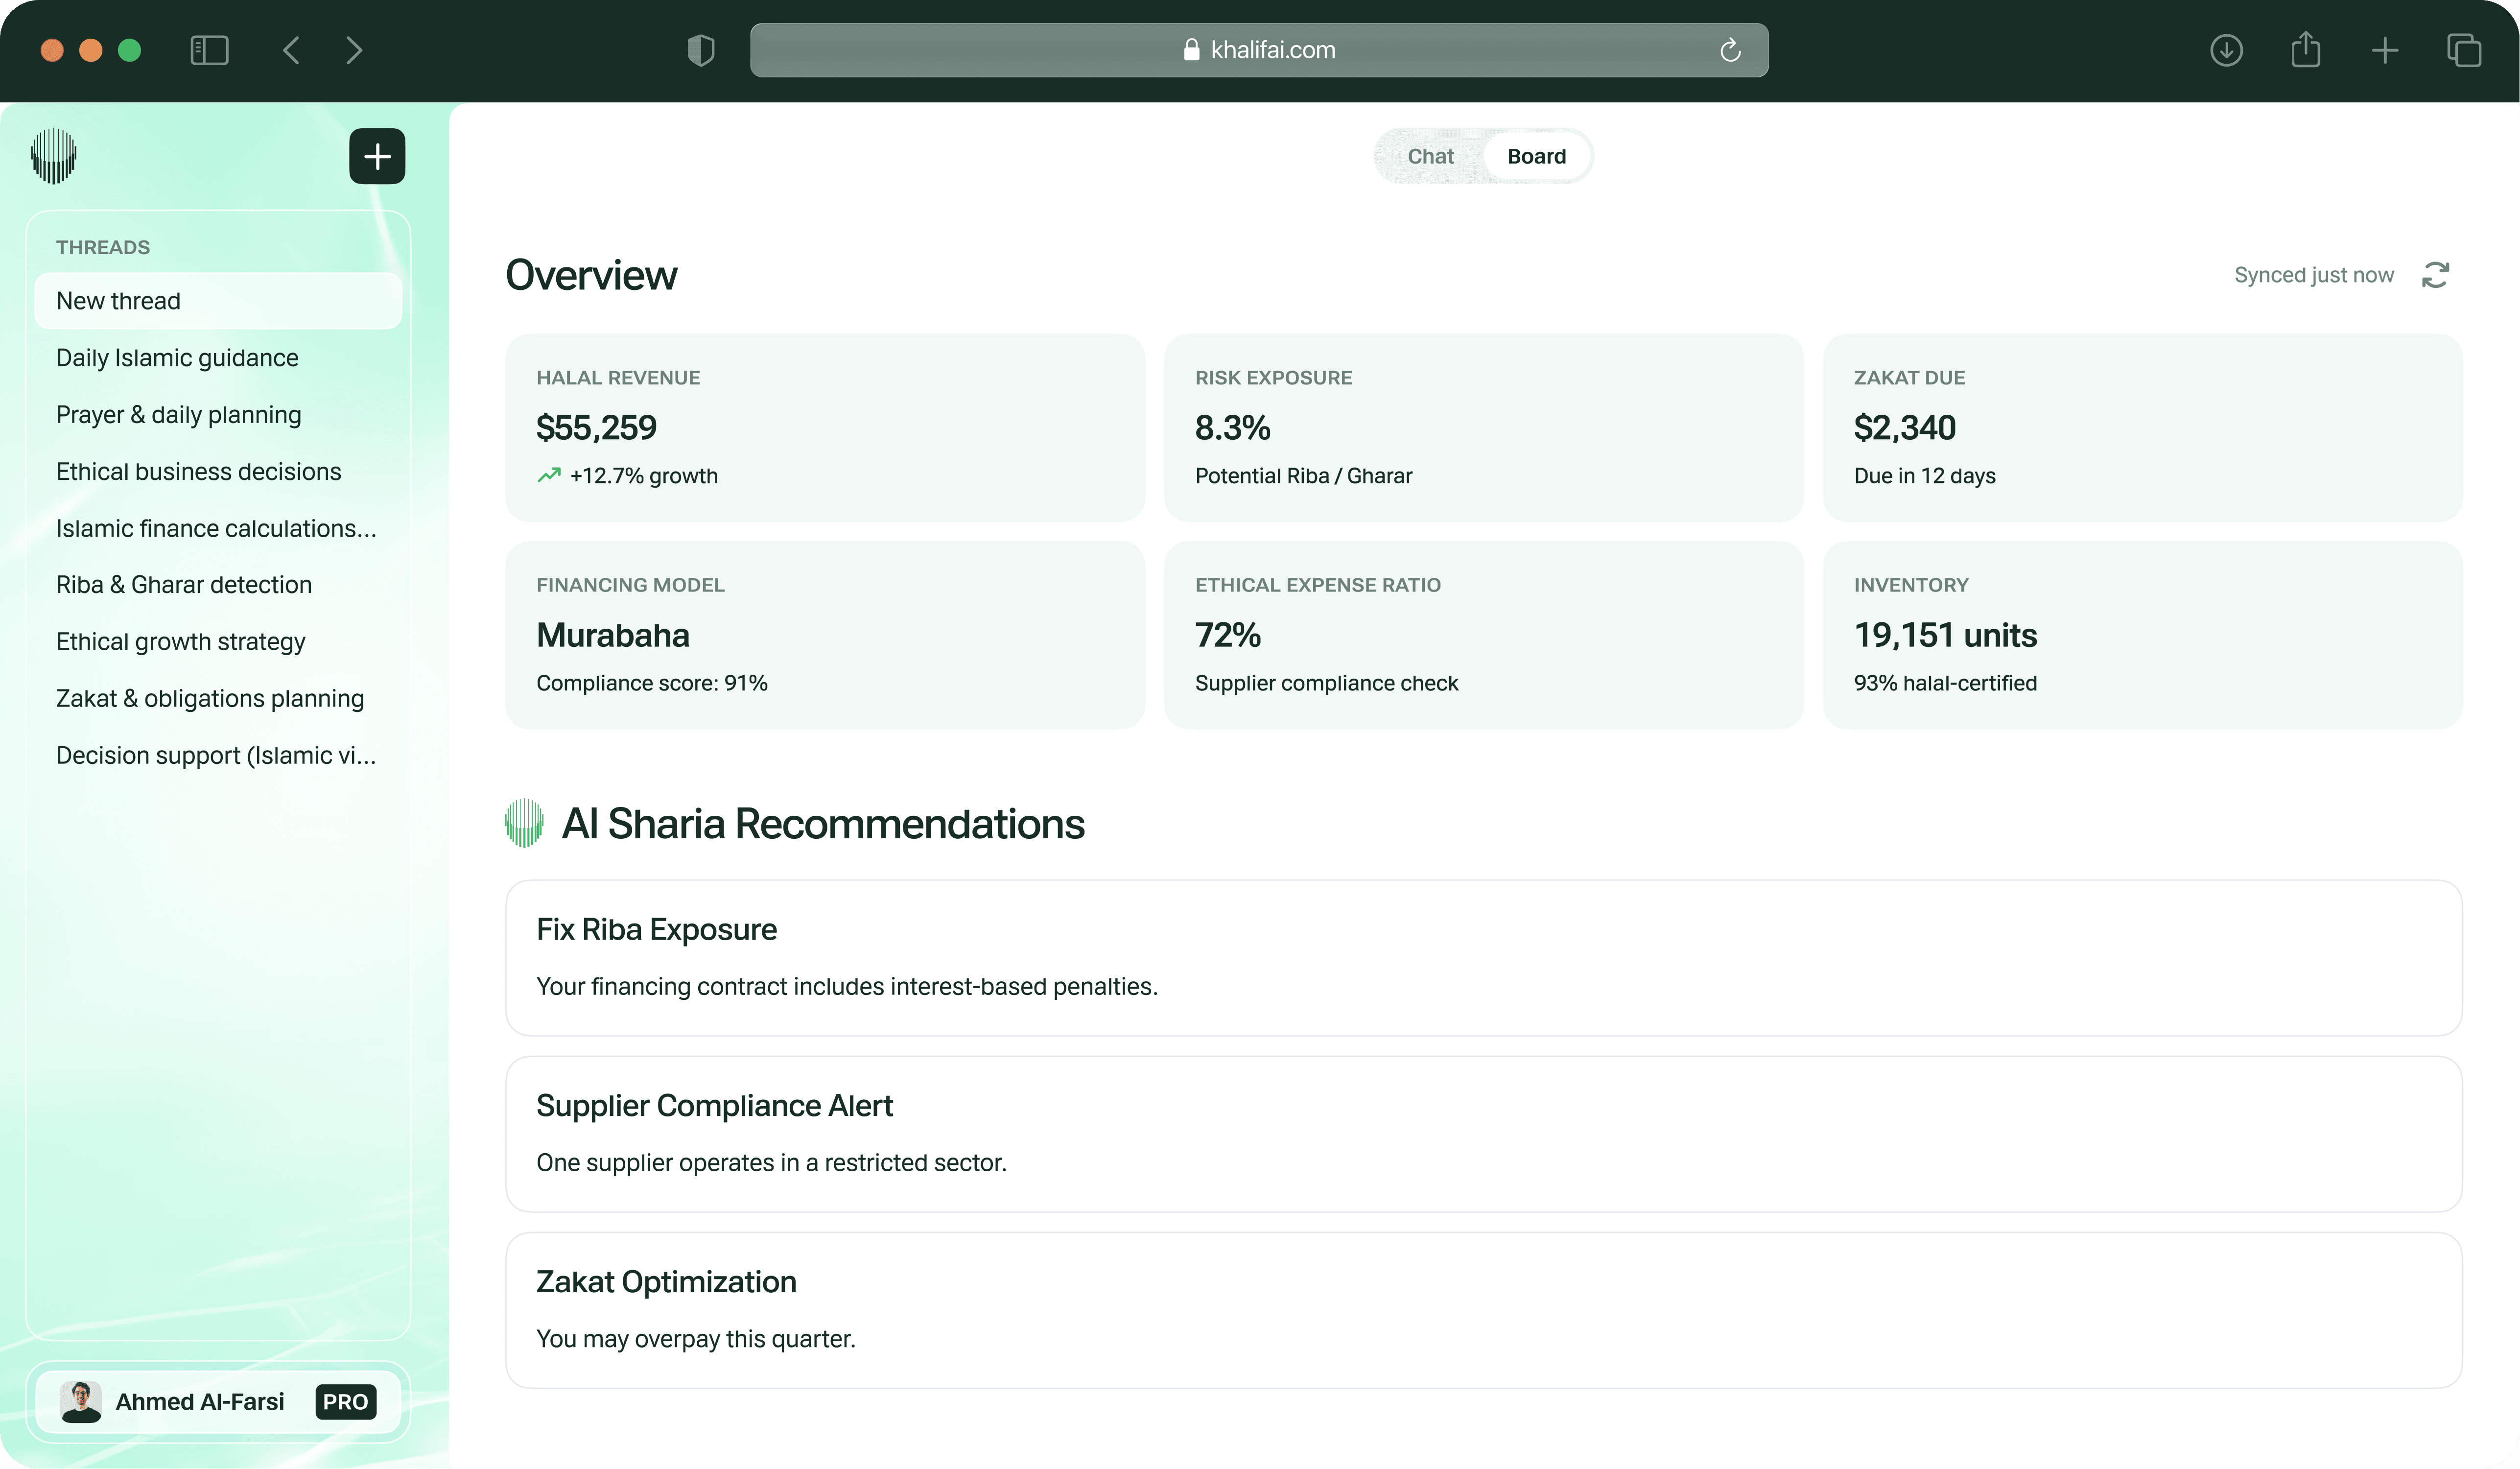The width and height of the screenshot is (2520, 1469).
Task: Switch to the Chat tab
Action: pos(1430,156)
